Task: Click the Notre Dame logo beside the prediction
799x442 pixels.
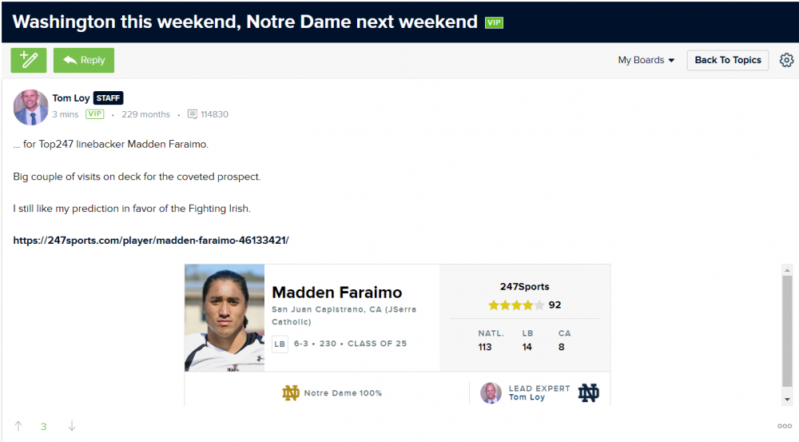Action: click(291, 392)
